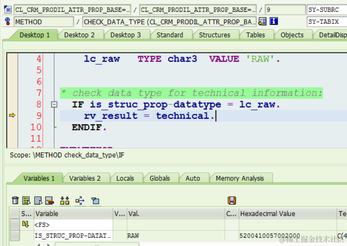This screenshot has width=347, height=246.
Task: Select the Variables 2 tab
Action: pos(85,178)
